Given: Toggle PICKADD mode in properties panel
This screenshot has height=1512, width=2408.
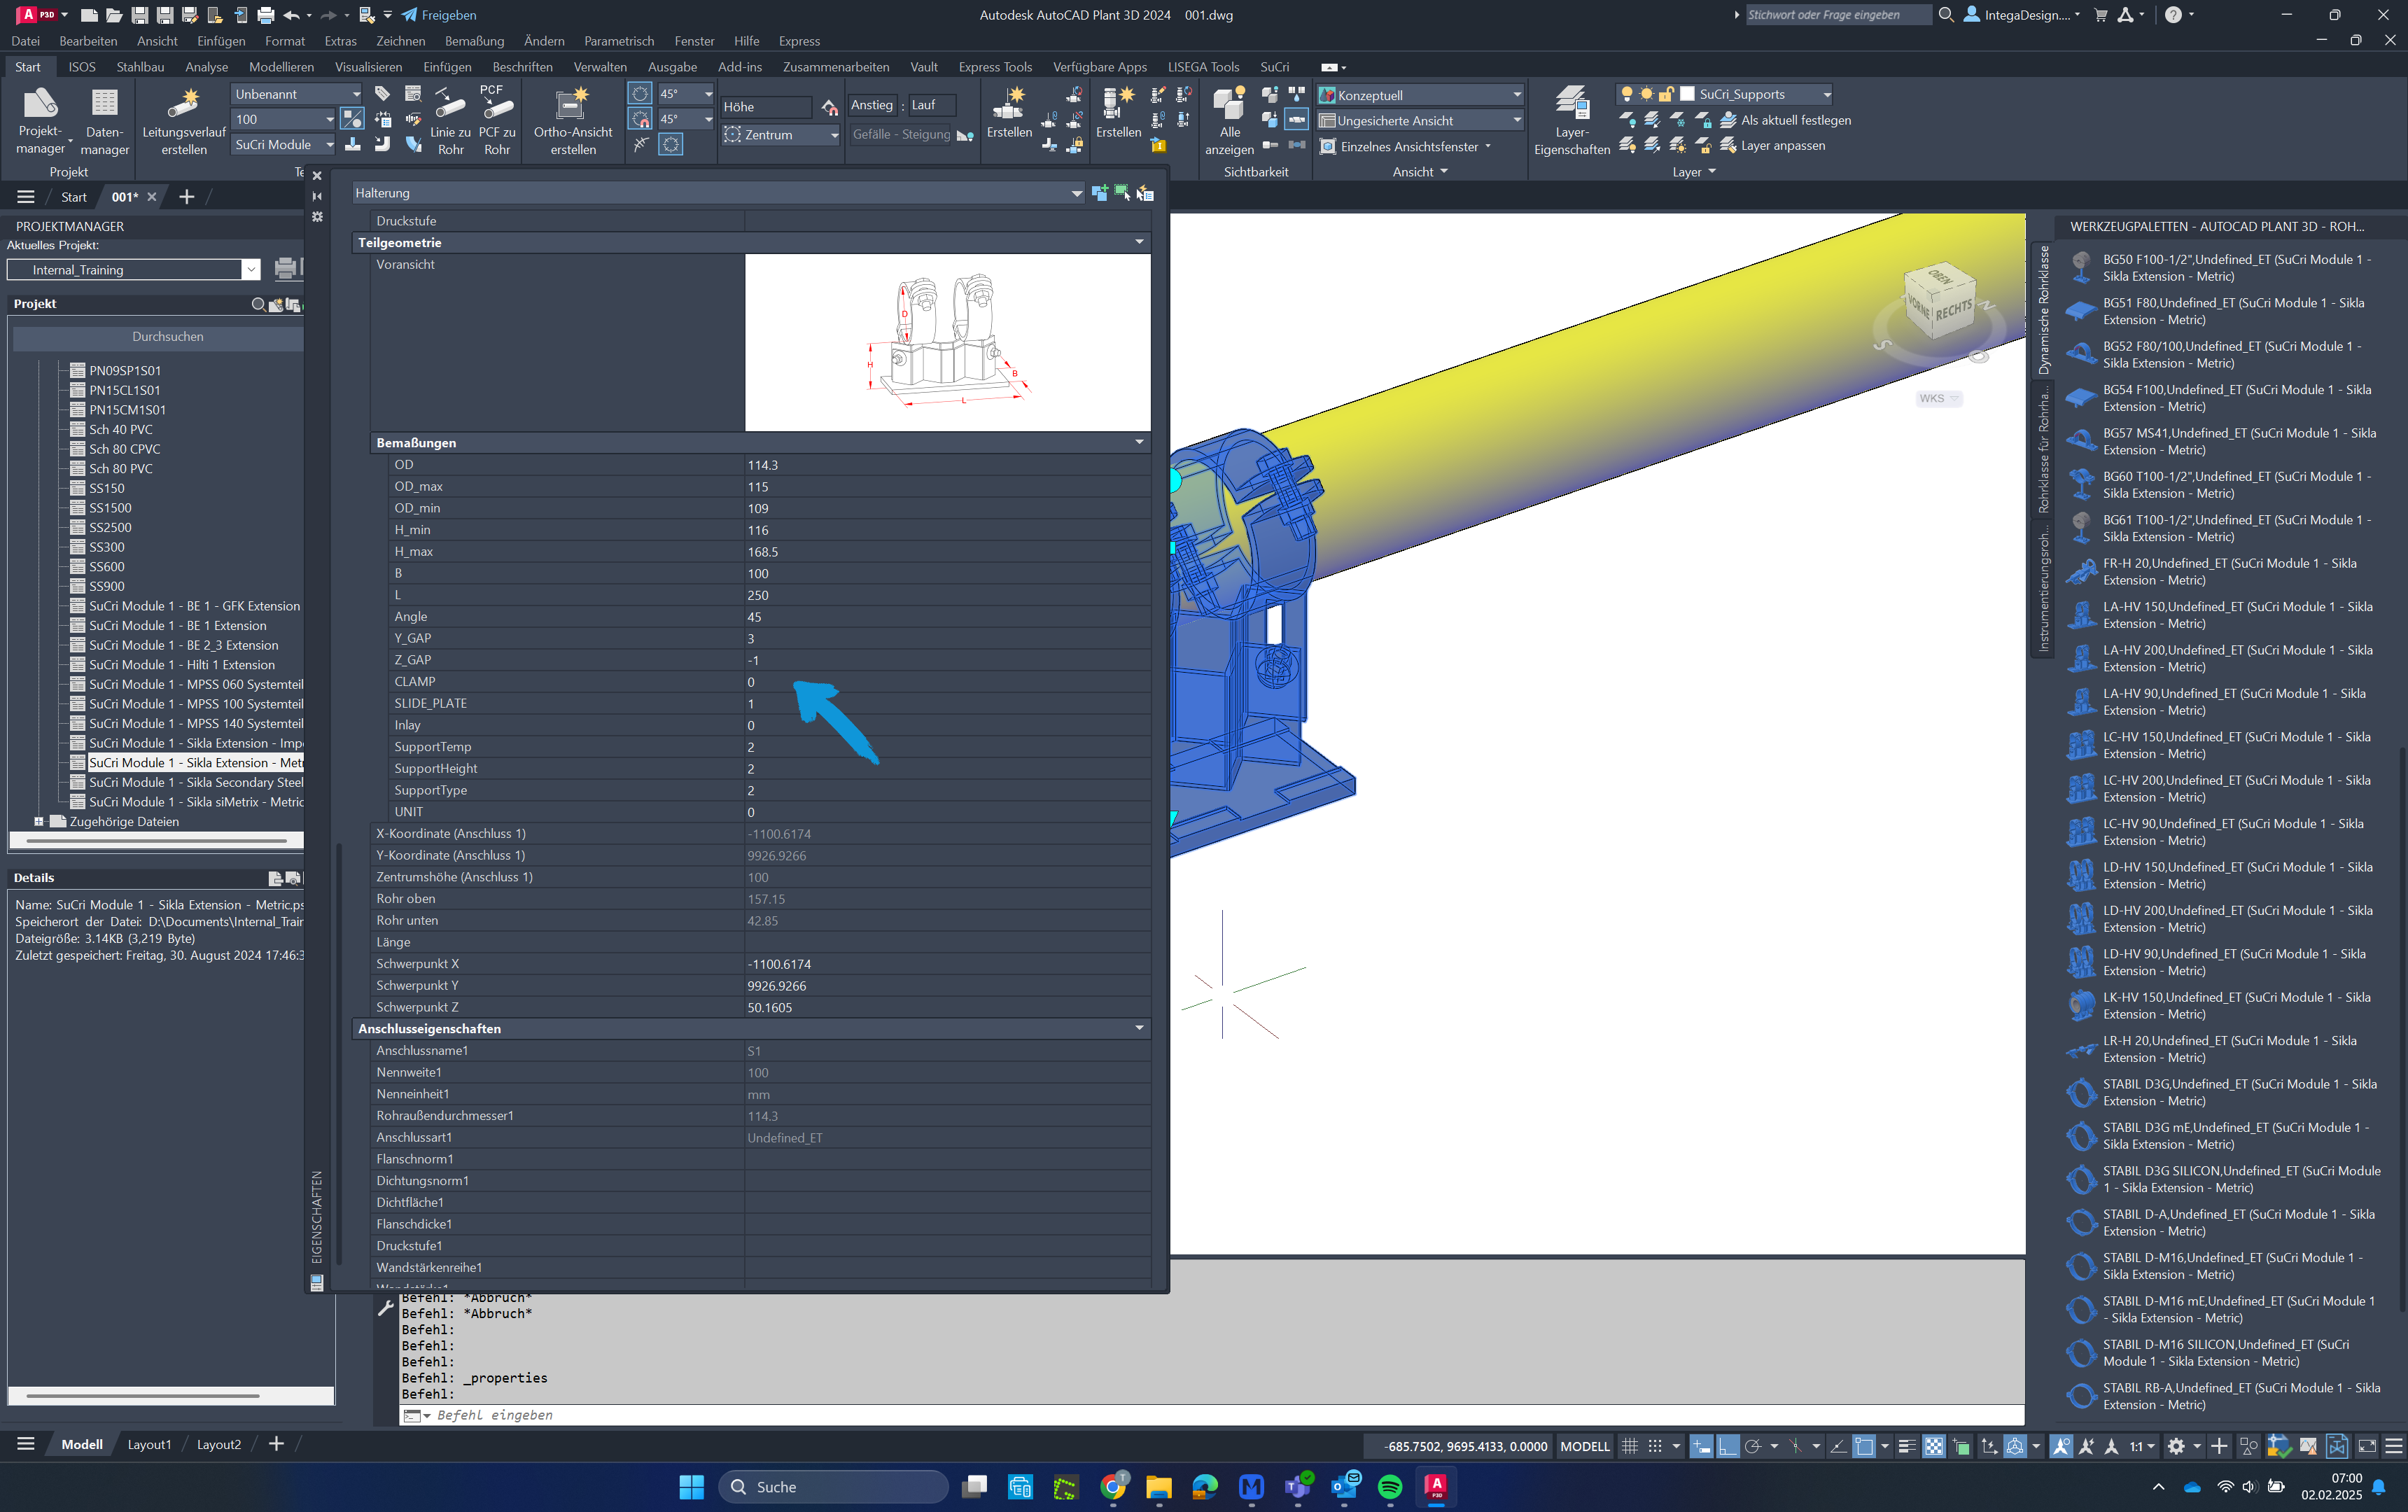Looking at the screenshot, I should click(1099, 193).
